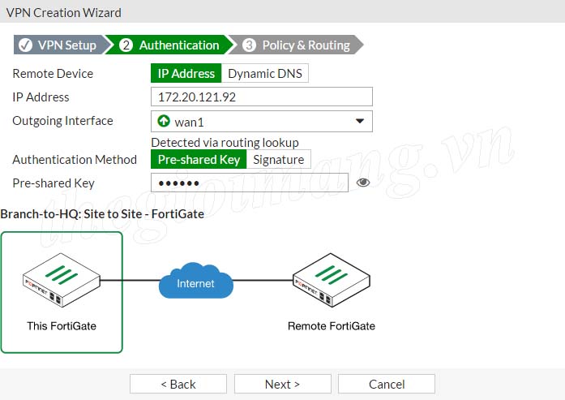Image resolution: width=565 pixels, height=400 pixels.
Task: Select IP Address as remote device type
Action: (x=186, y=74)
